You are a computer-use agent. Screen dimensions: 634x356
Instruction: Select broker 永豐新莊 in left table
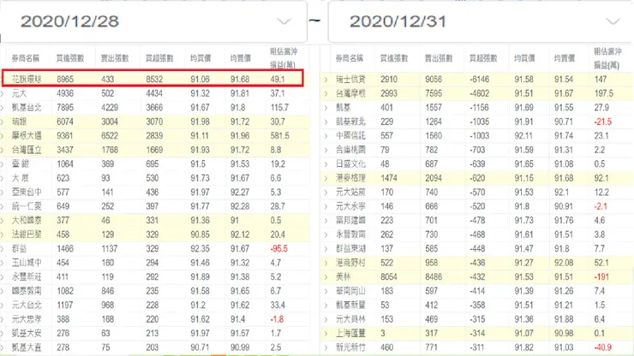(27, 277)
